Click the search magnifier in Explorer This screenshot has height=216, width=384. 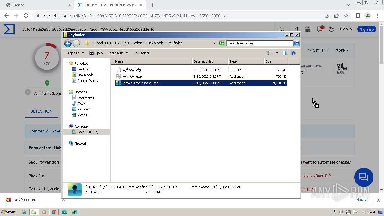[x=296, y=43]
